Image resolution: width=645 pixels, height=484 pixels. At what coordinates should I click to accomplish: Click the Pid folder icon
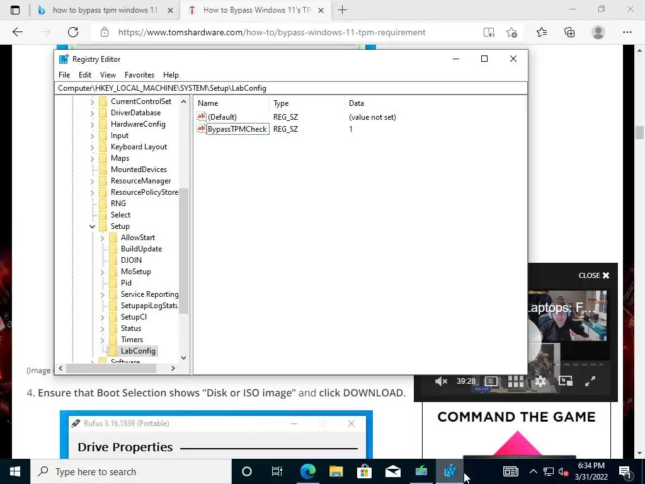[x=113, y=283]
